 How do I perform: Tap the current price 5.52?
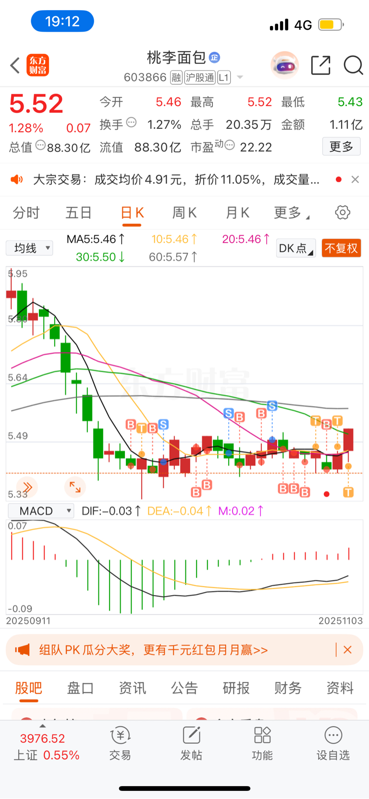[x=36, y=104]
